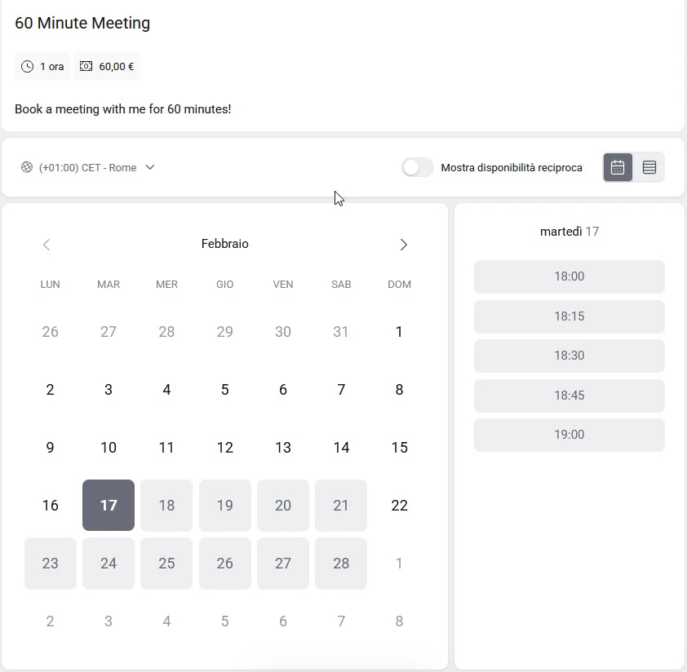Select the 18:00 time slot
Viewport: 687px width, 672px height.
pyautogui.click(x=569, y=276)
